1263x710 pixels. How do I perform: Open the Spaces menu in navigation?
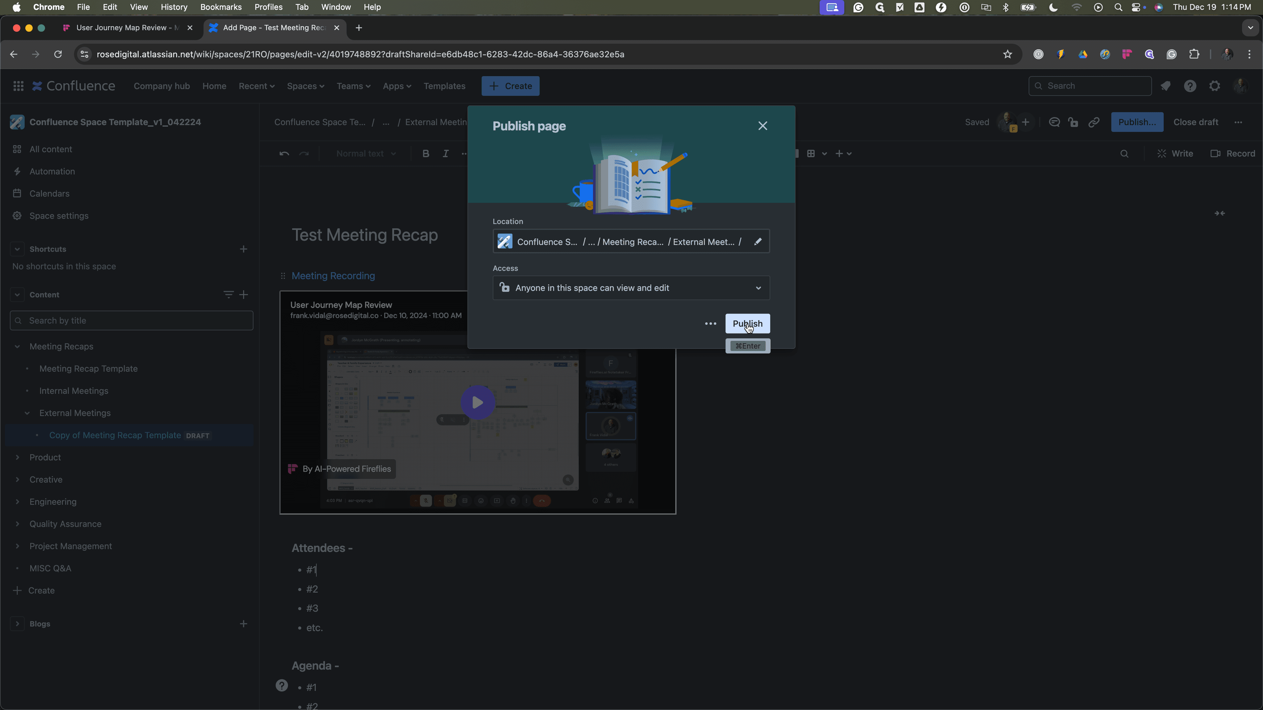tap(306, 86)
